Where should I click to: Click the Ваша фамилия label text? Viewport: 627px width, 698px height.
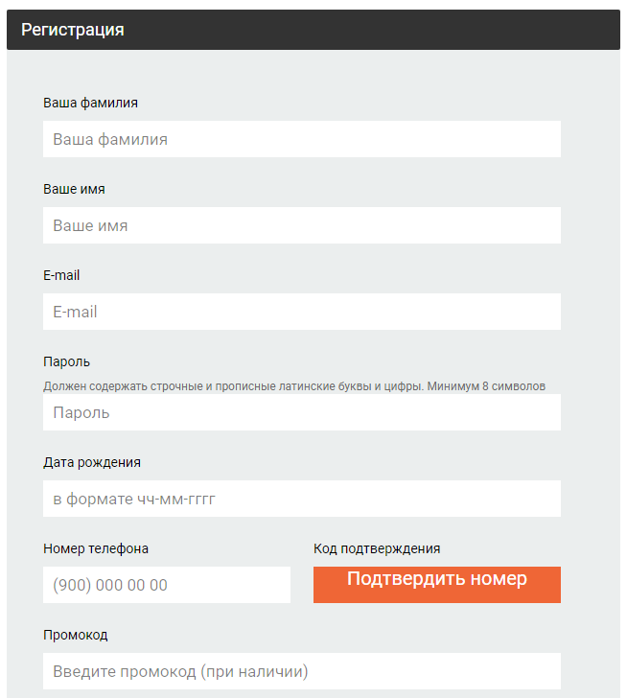(x=90, y=103)
